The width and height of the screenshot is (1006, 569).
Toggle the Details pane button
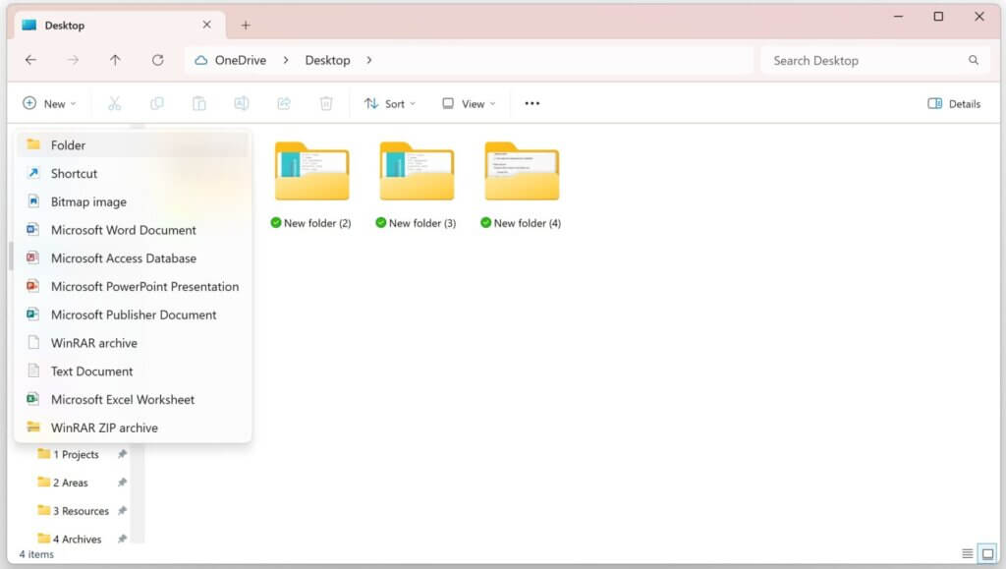click(954, 103)
